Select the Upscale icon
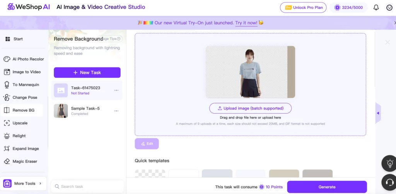Image resolution: width=396 pixels, height=194 pixels. pyautogui.click(x=7, y=123)
